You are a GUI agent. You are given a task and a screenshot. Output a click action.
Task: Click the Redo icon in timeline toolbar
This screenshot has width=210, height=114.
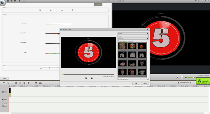click(8, 83)
